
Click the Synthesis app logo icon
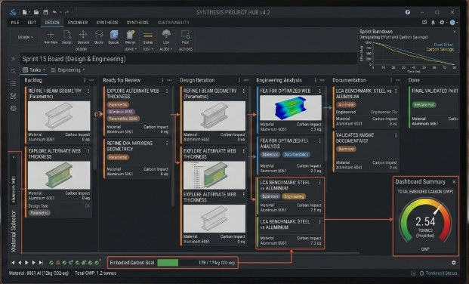(13, 12)
